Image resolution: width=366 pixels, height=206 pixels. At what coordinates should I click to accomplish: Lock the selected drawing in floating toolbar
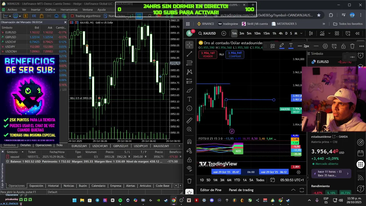click(343, 46)
